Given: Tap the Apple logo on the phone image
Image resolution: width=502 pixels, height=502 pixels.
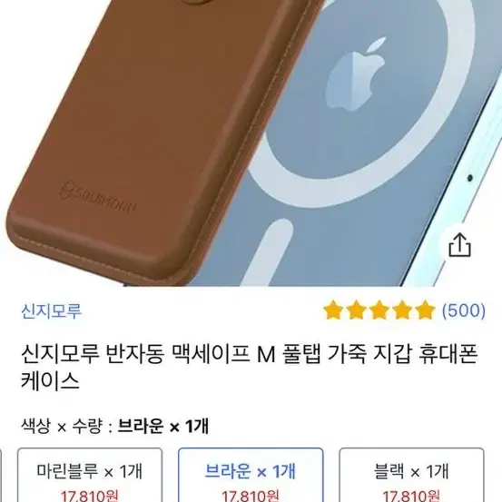Looking at the screenshot, I should 355,74.
